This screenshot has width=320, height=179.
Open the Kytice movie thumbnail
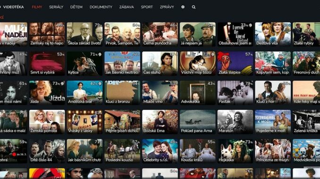tap(84, 63)
